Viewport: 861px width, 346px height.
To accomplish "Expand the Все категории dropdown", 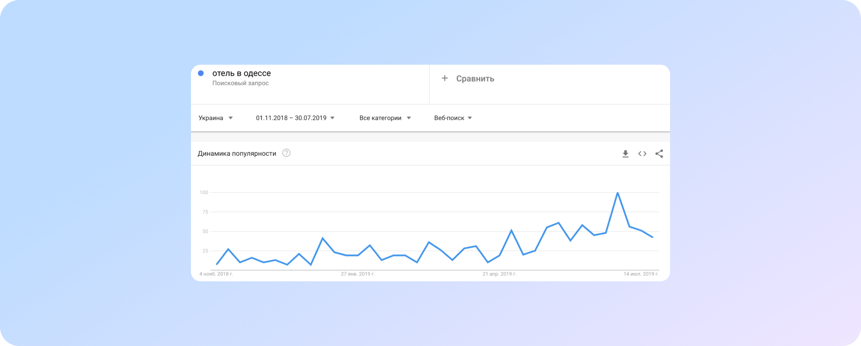I will click(x=385, y=118).
